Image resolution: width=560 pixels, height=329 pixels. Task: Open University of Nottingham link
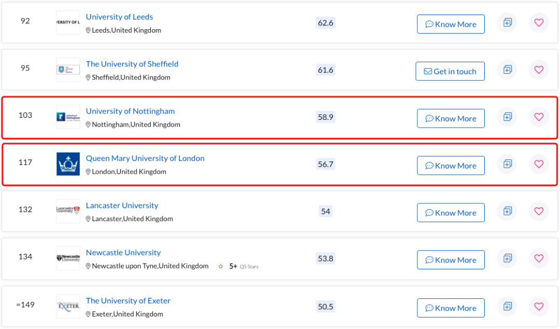(x=130, y=111)
